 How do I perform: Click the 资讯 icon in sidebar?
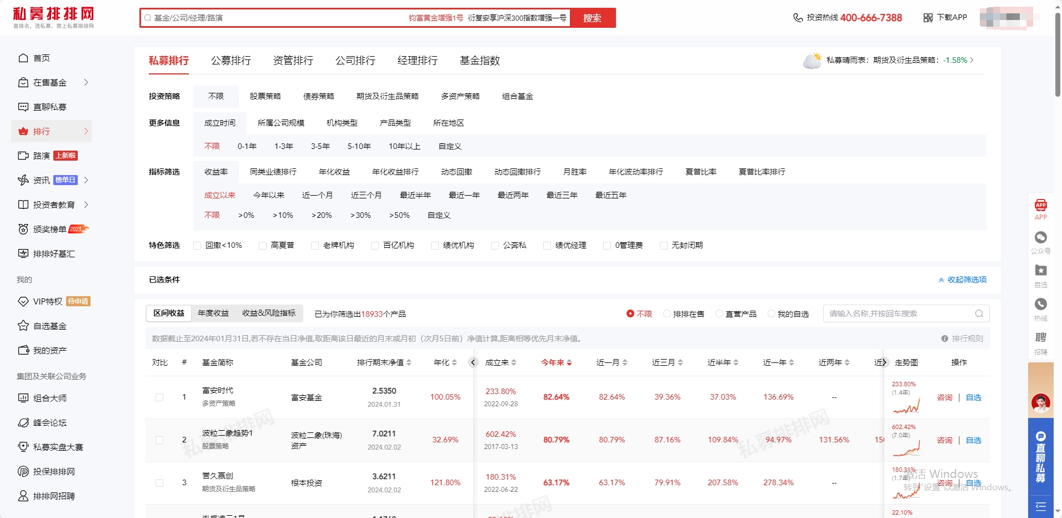[x=23, y=180]
